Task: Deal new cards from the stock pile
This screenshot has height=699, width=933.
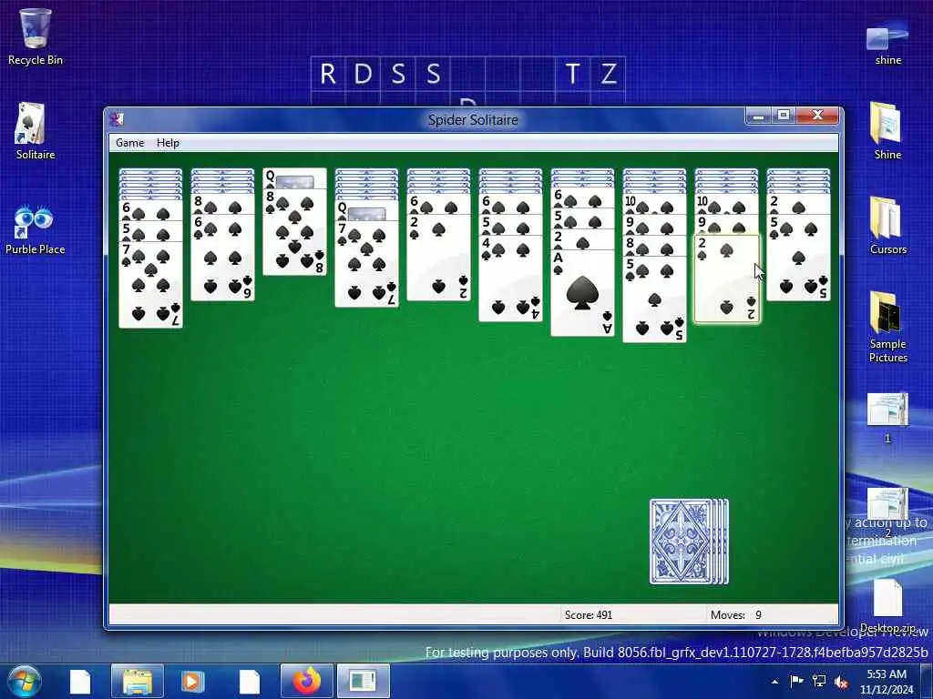Action: point(689,542)
